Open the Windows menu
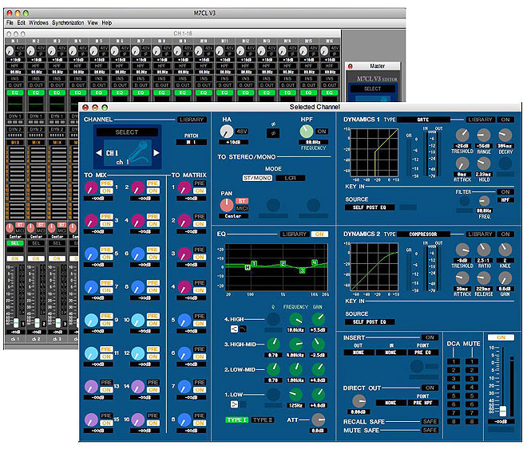This screenshot has width=527, height=449. click(38, 22)
